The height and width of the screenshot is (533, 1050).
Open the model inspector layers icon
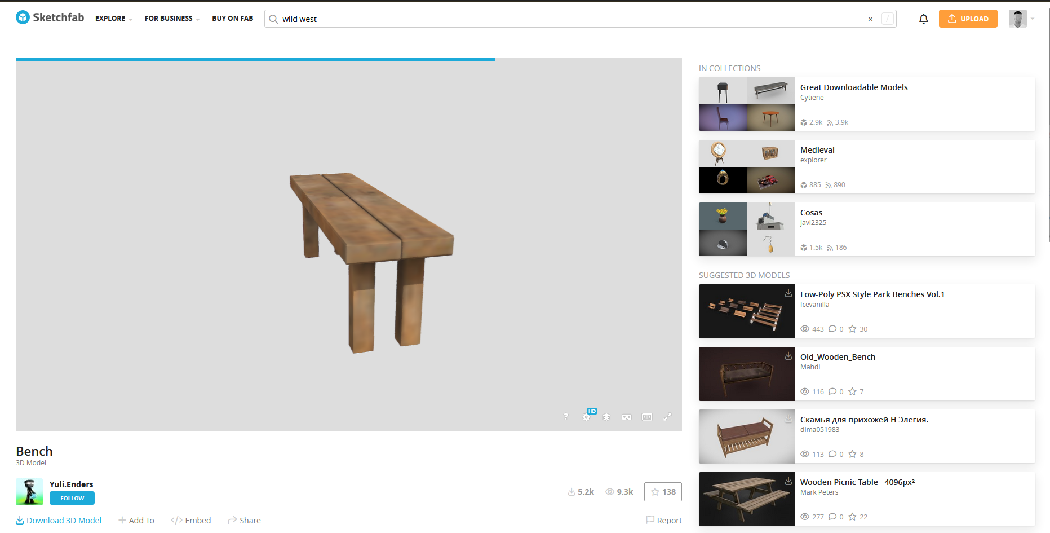[x=606, y=417]
